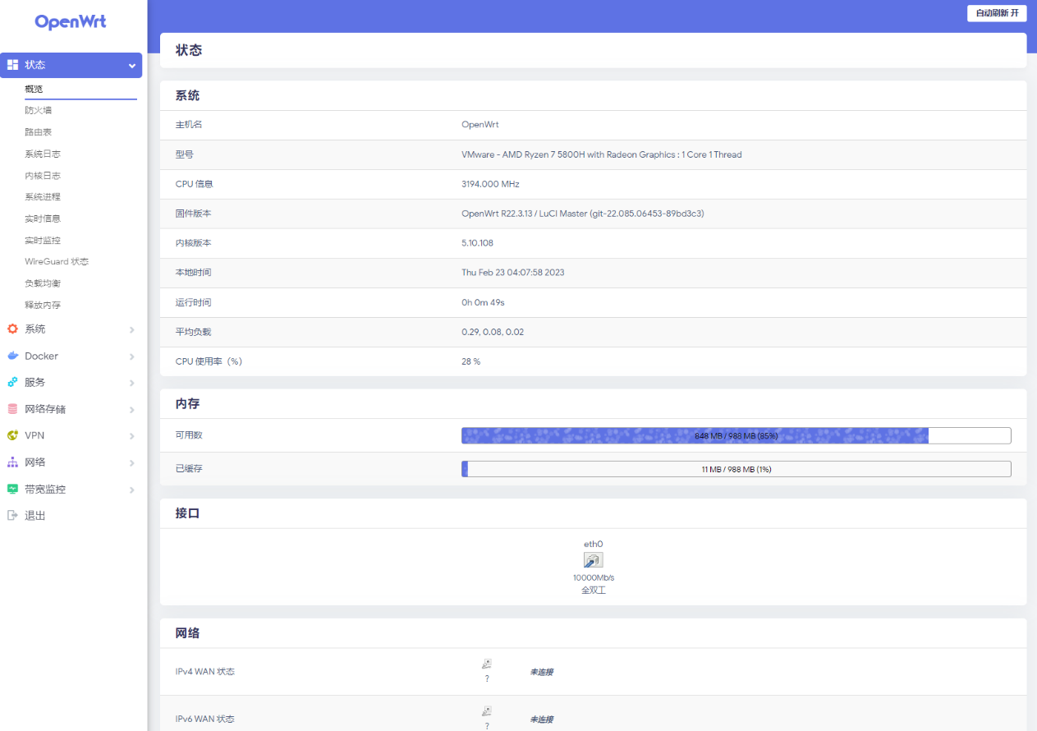
Task: Click the 状态 sidebar menu label
Action: [35, 65]
